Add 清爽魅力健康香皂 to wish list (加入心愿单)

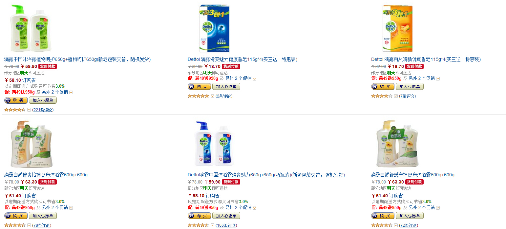(226, 87)
